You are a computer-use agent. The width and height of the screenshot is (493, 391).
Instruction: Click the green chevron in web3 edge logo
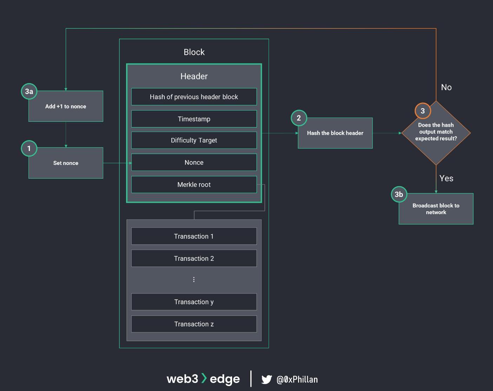tap(204, 378)
